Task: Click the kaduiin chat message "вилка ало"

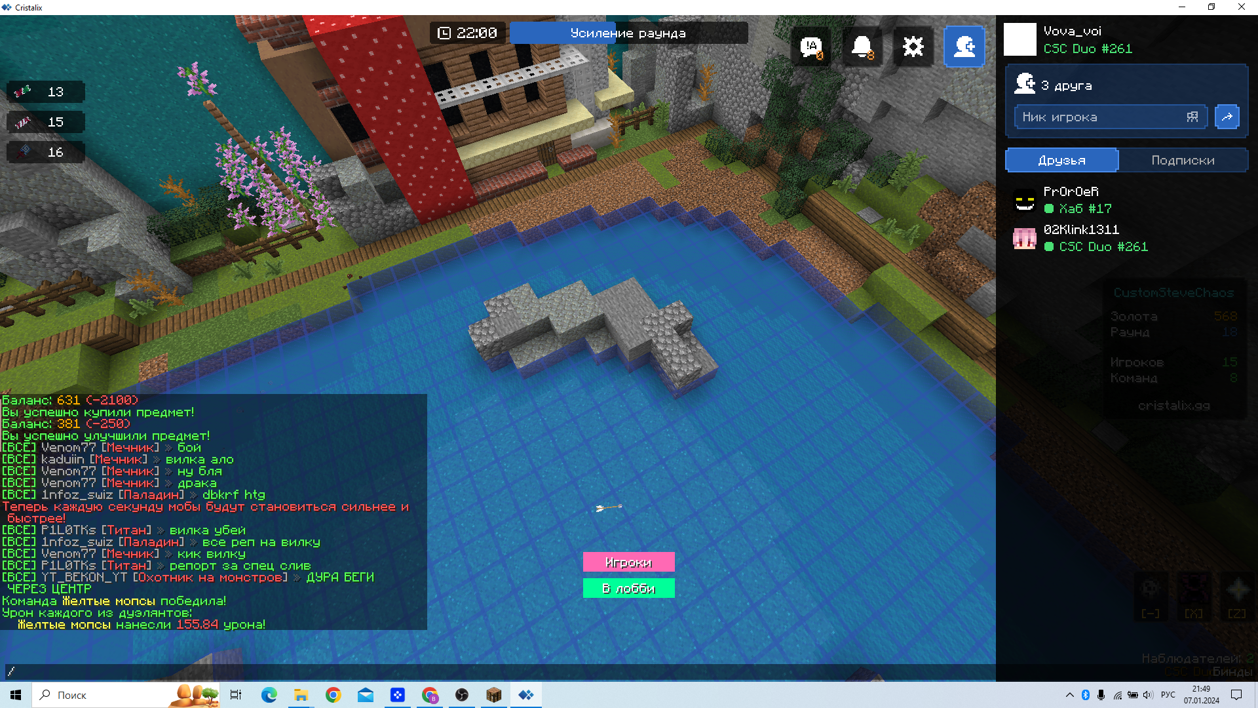Action: [x=117, y=460]
